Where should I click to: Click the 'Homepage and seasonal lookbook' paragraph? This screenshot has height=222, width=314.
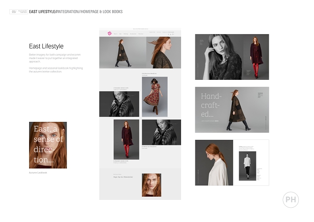pyautogui.click(x=56, y=70)
